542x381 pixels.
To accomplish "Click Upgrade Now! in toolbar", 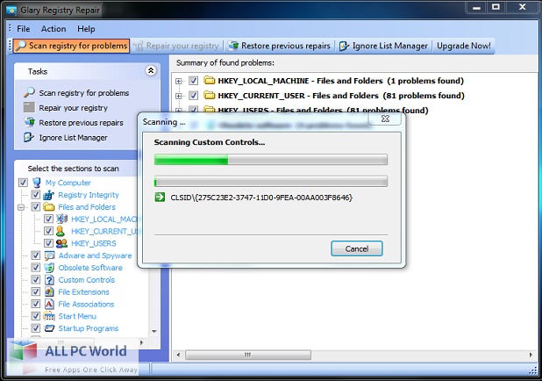I will click(x=464, y=46).
